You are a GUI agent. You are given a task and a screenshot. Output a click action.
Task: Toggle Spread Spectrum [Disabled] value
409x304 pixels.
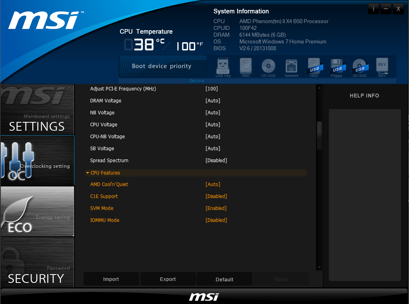click(216, 161)
